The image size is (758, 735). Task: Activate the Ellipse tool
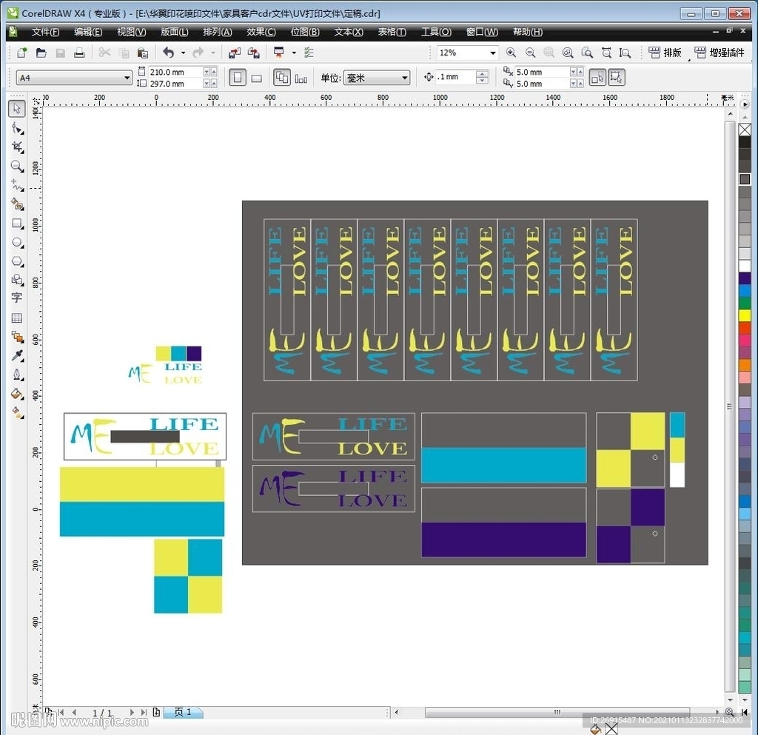click(17, 242)
